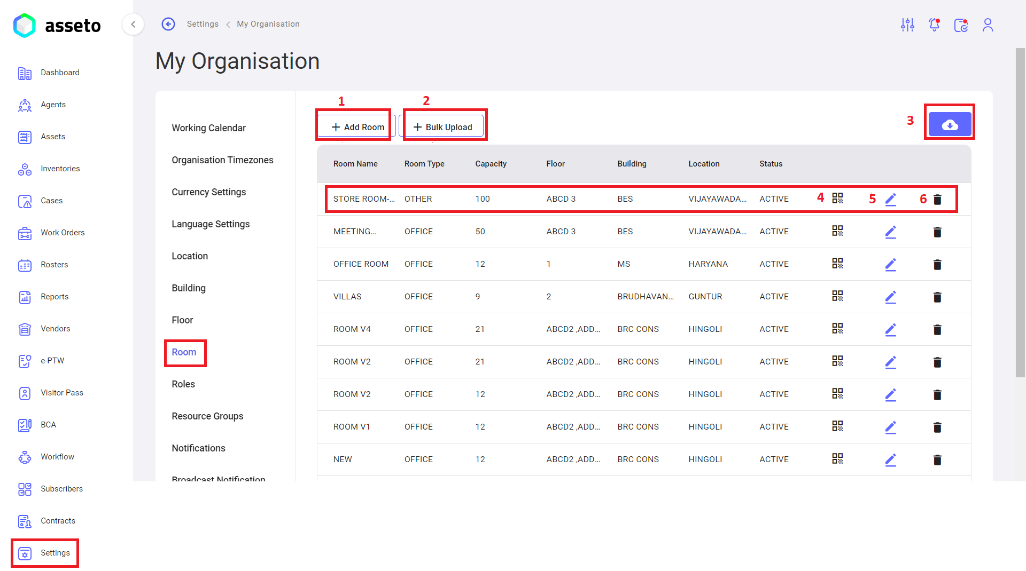1026x571 pixels.
Task: Click the cloud download export button
Action: (x=950, y=125)
